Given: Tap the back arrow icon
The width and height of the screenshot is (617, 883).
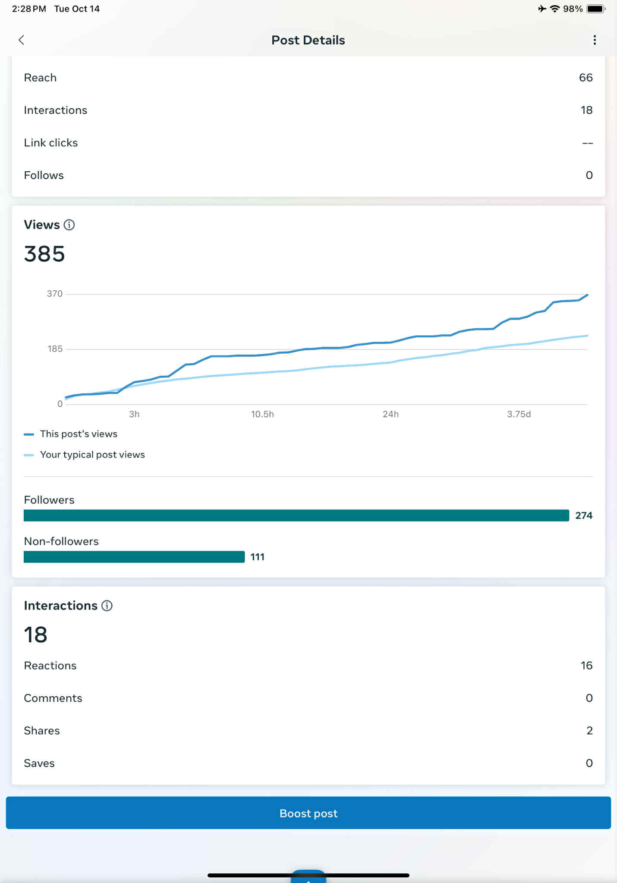Looking at the screenshot, I should [21, 40].
